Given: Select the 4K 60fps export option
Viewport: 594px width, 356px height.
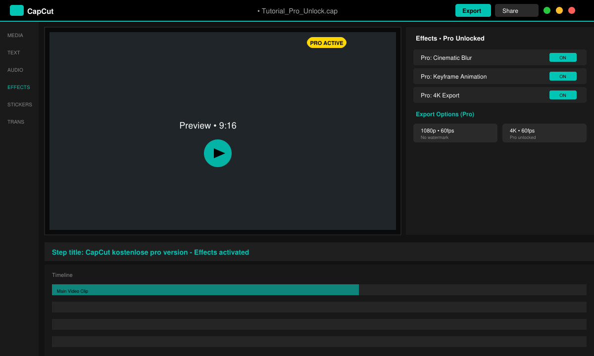Looking at the screenshot, I should coord(544,133).
